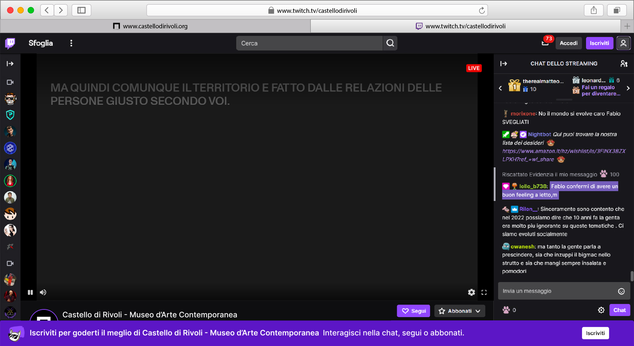Collapse the chat panel
The image size is (634, 346).
(504, 64)
